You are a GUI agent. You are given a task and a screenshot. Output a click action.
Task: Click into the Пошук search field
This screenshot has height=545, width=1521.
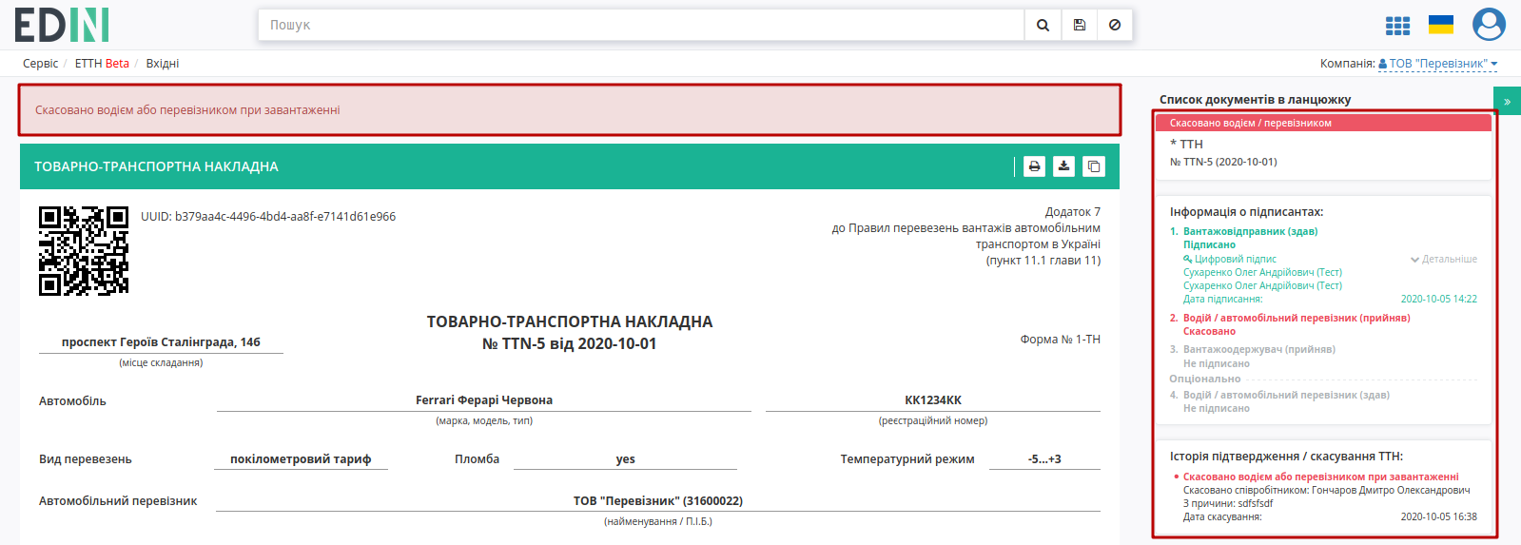[x=641, y=25]
